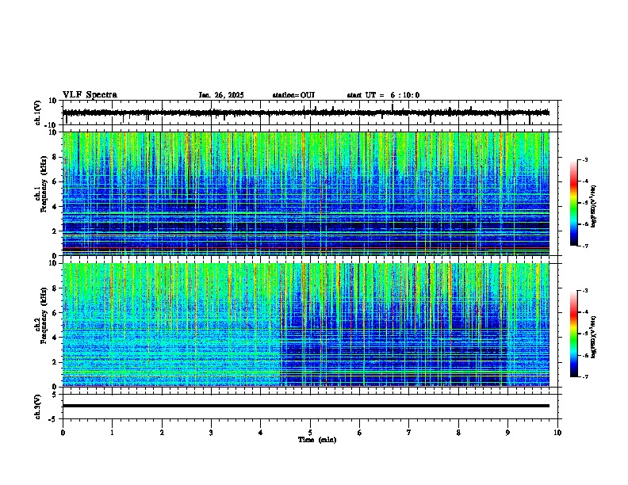This screenshot has height=485, width=628.
Task: Click the '-3' label on ch.1 colorbar
Action: tap(585, 159)
